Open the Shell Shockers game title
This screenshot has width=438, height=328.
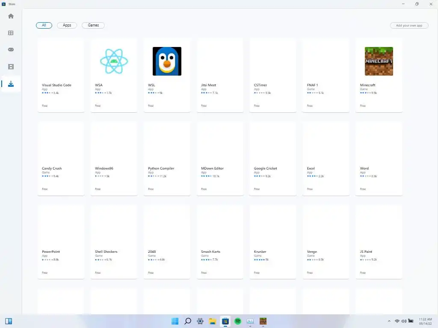point(106,252)
